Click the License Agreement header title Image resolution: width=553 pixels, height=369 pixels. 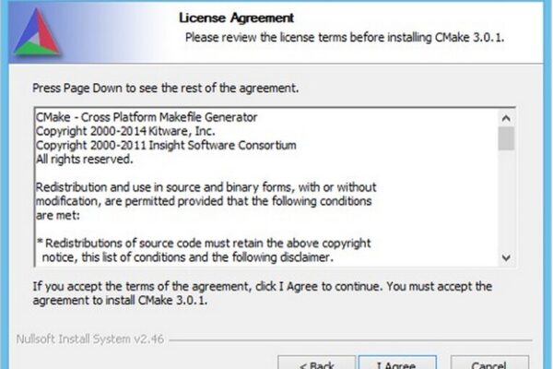click(236, 18)
